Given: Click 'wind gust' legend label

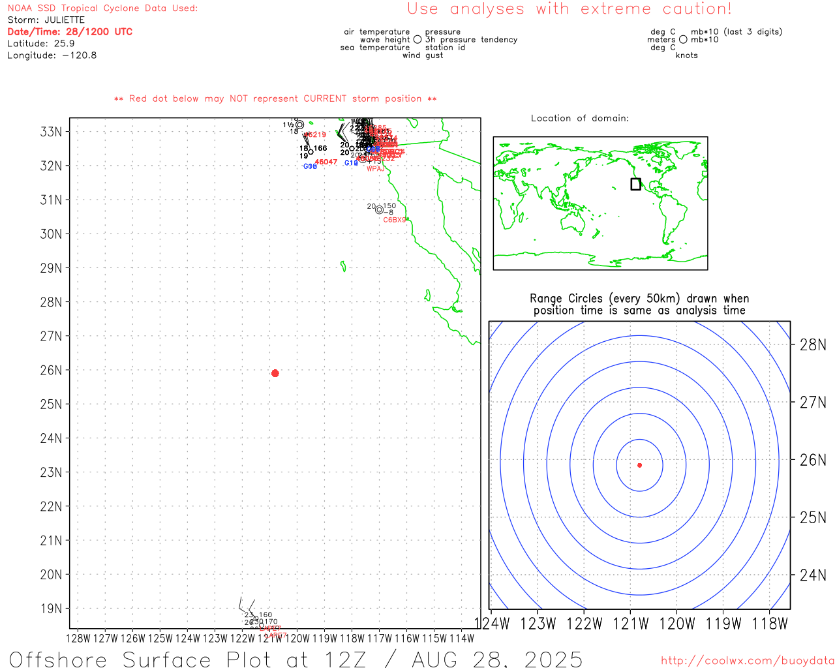Looking at the screenshot, I should coord(423,55).
